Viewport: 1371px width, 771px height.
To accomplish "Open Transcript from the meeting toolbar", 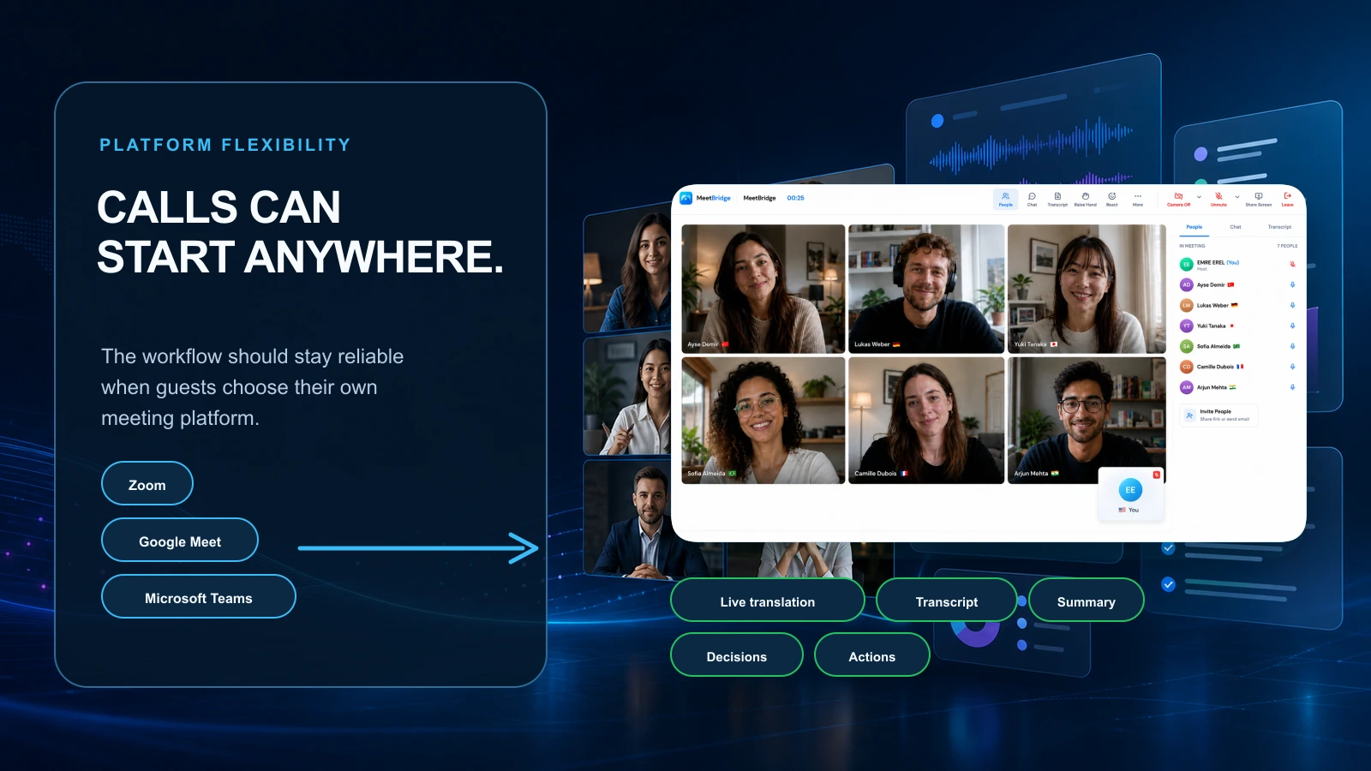I will pos(1057,199).
